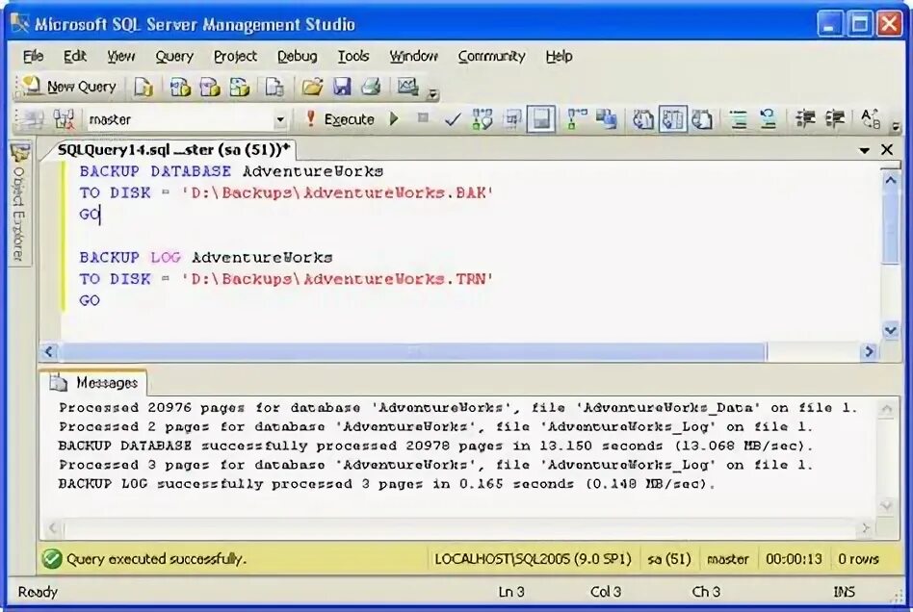
Task: Click the query editor scroll up arrow
Action: (x=890, y=180)
